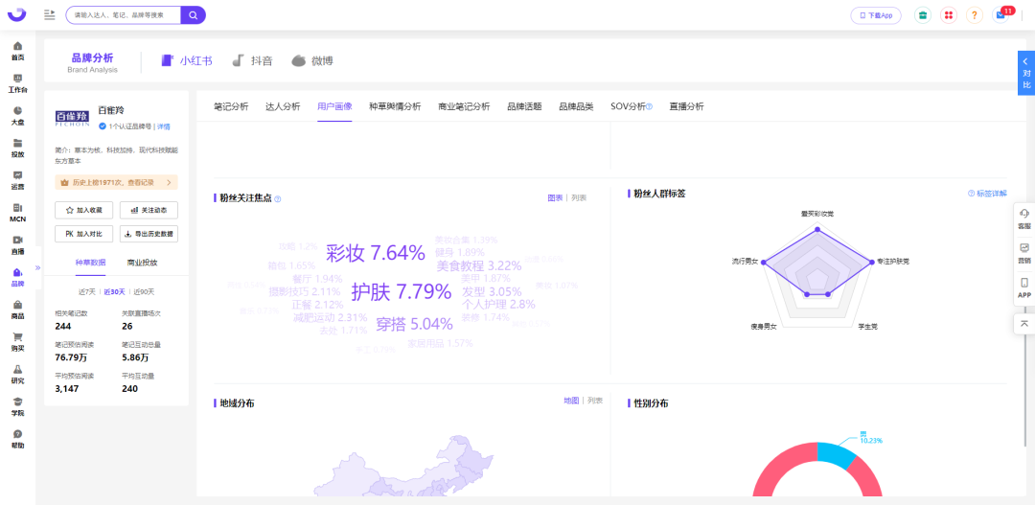
Task: Select the 品牌 brand sidebar item
Action: pos(18,277)
